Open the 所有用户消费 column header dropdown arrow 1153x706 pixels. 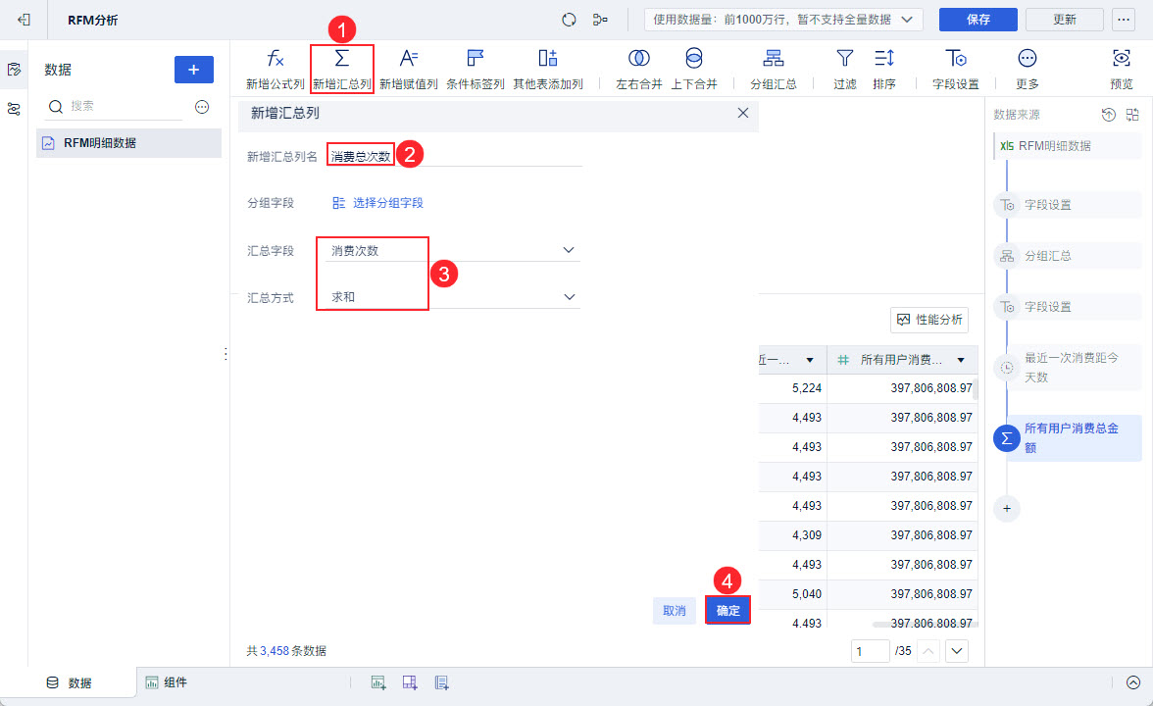click(x=961, y=360)
